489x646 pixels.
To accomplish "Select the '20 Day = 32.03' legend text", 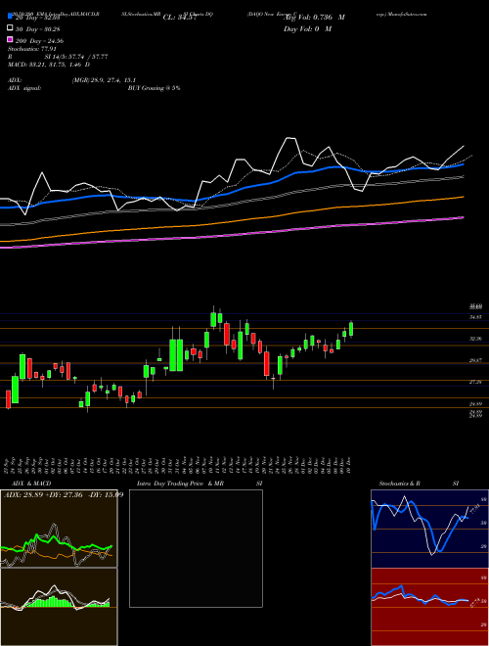I will click(x=37, y=18).
